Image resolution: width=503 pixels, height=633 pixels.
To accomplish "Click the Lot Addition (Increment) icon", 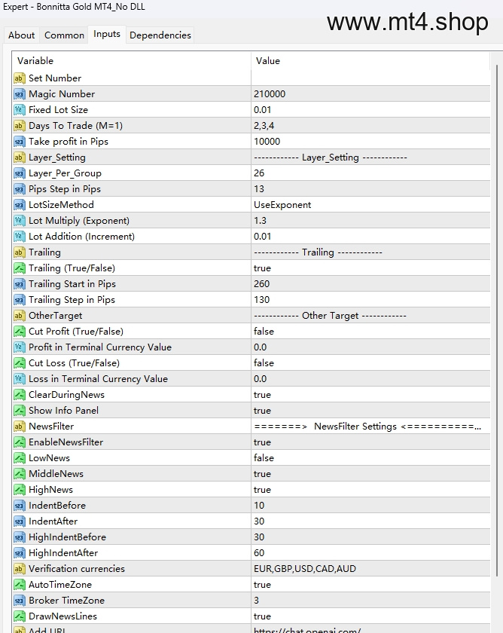I will 20,236.
